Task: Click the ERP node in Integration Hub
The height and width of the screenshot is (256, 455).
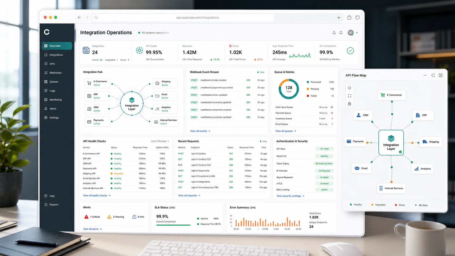Action: [x=97, y=96]
